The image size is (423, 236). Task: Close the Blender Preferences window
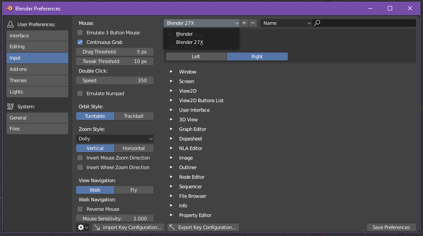click(410, 8)
